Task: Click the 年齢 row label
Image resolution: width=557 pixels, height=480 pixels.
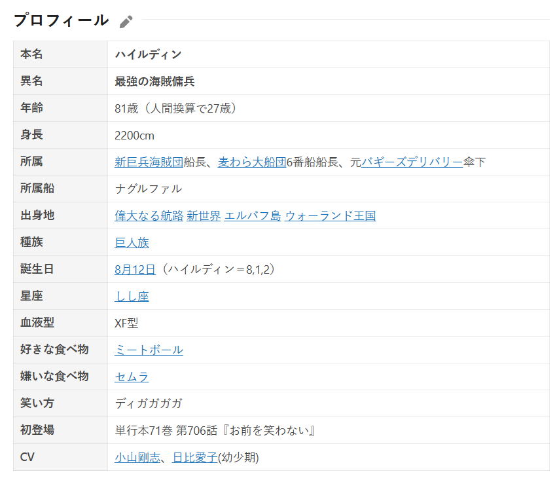Action: coord(31,107)
